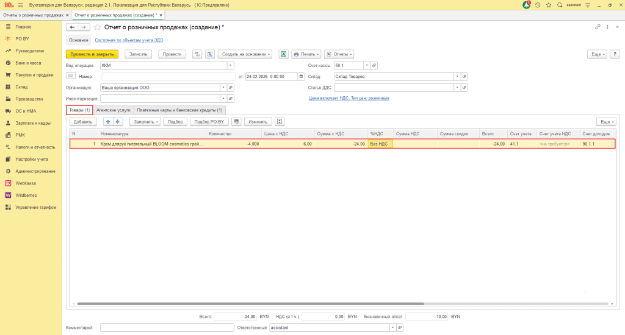Image resolution: width=625 pixels, height=335 pixels.
Task: Open the Цена включает НДС link
Action: 349,98
